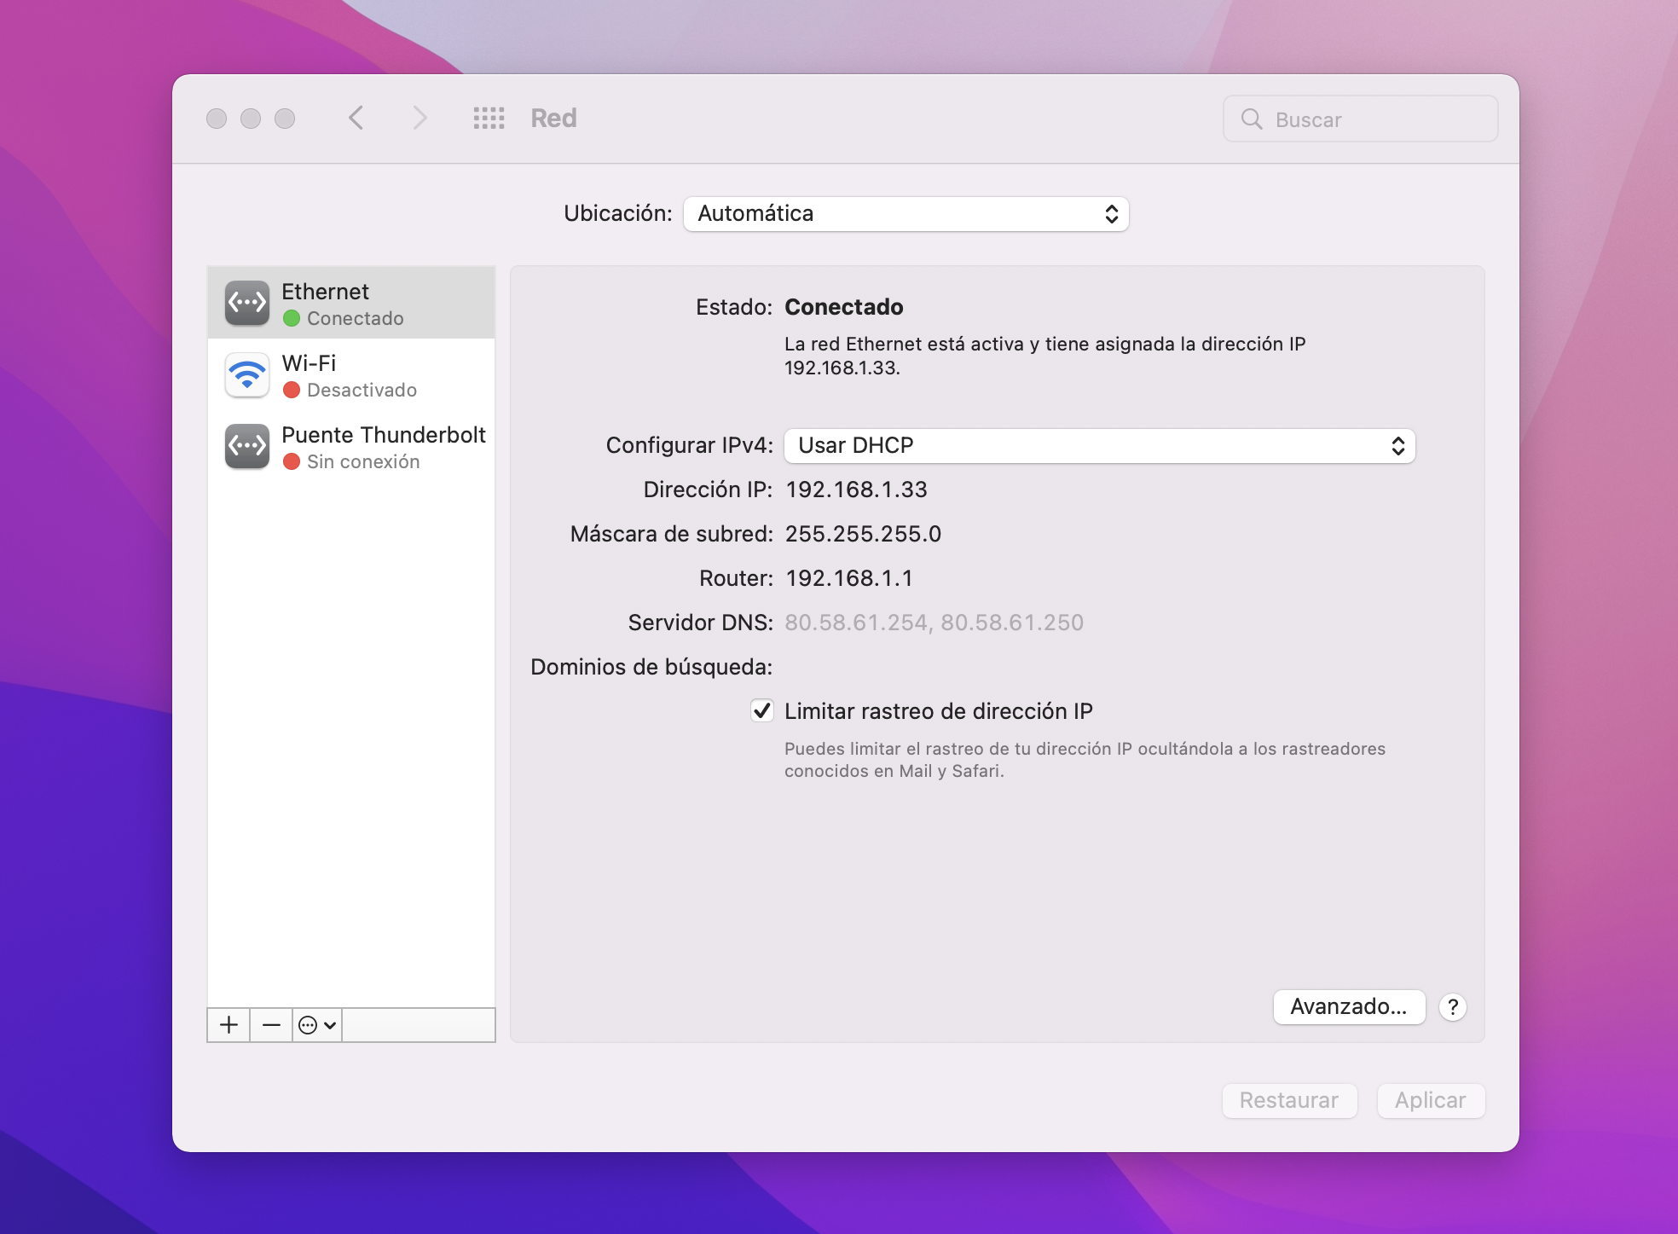This screenshot has width=1678, height=1234.
Task: Open the service actions ellipsis menu
Action: [x=317, y=1024]
